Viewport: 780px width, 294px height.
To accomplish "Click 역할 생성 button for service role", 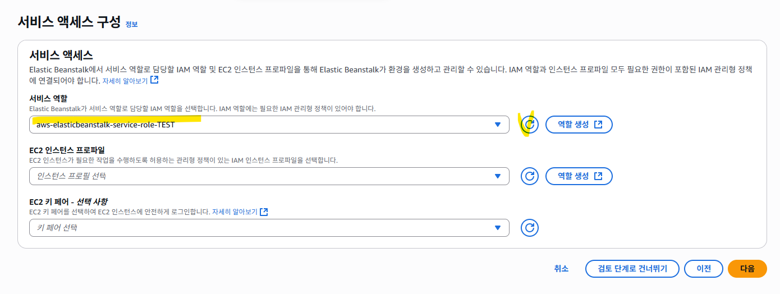I will point(579,125).
